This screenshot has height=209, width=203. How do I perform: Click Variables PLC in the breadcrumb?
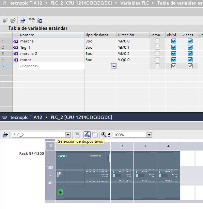point(135,3)
